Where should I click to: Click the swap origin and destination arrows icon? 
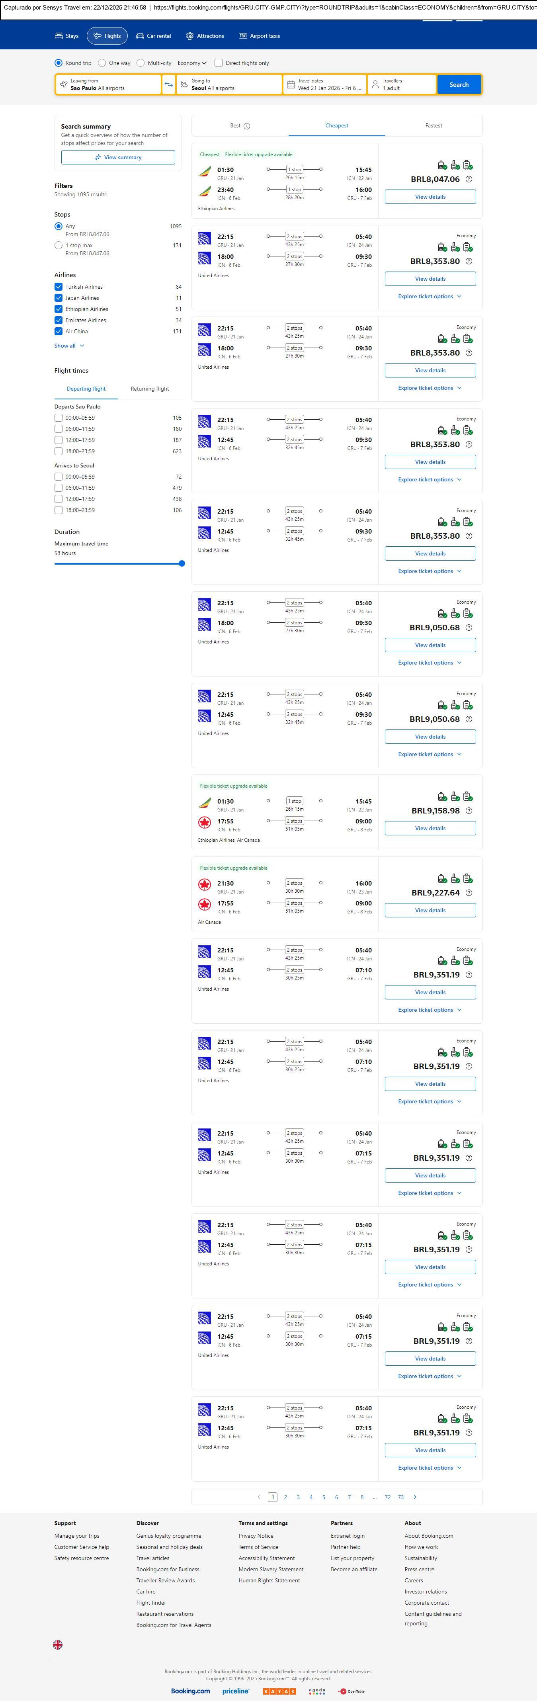point(168,84)
